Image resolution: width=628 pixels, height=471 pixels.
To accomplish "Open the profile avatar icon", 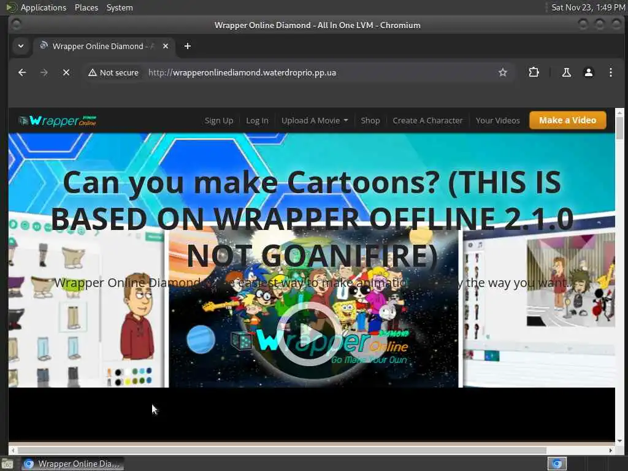I will (588, 72).
